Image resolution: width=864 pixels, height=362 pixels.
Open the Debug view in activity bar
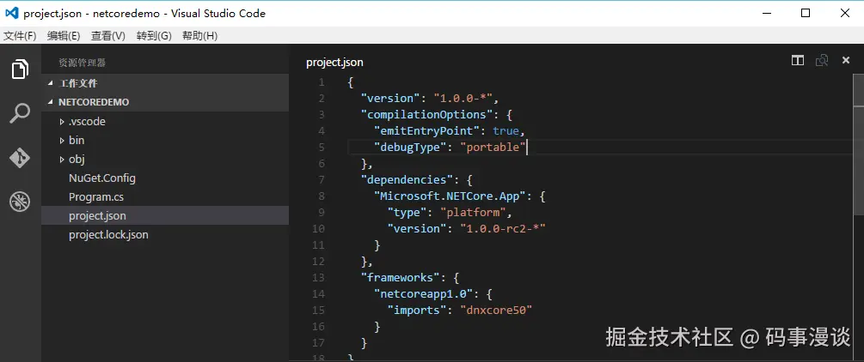click(20, 202)
